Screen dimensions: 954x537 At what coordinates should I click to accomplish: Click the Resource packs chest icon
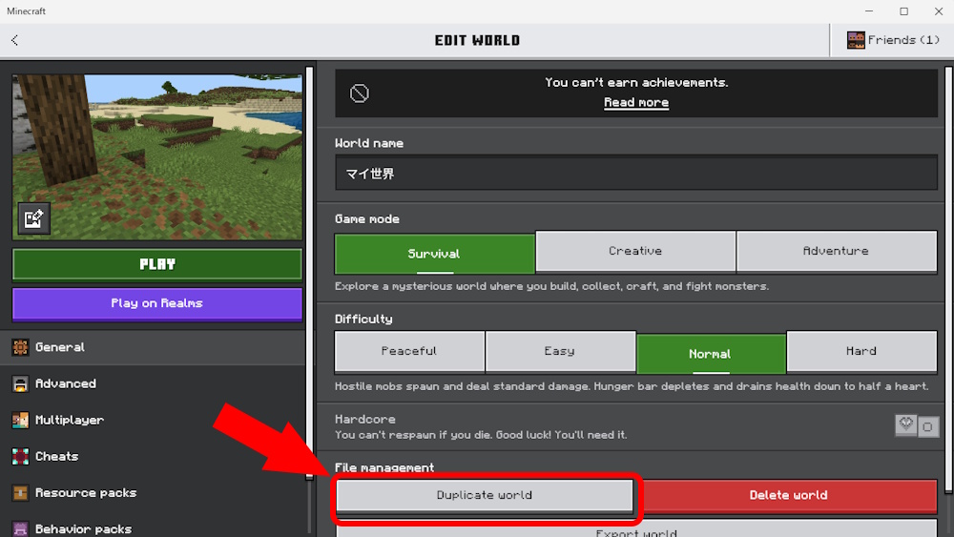[20, 493]
